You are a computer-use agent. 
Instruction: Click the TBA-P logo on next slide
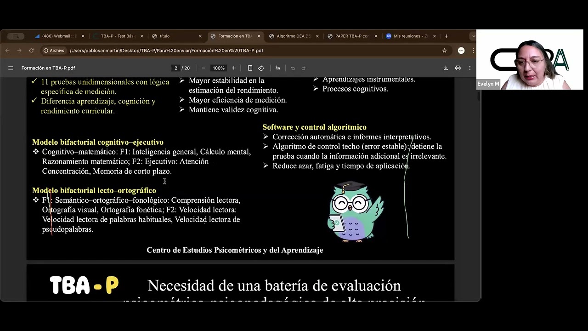(84, 285)
